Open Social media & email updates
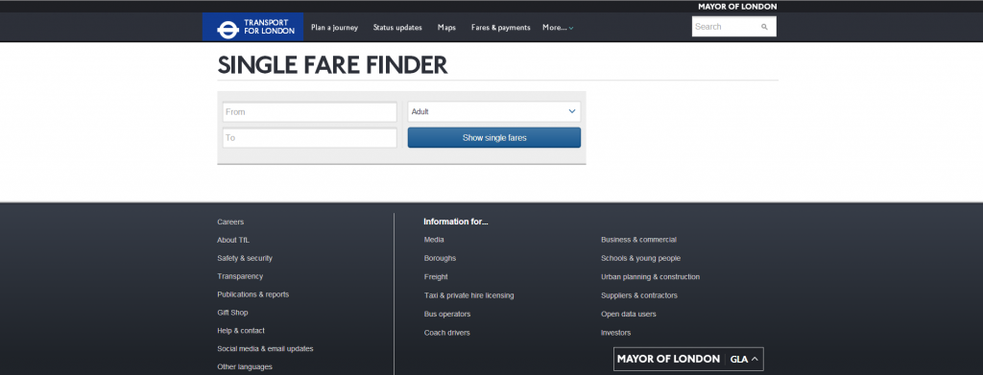The width and height of the screenshot is (983, 375). 265,349
